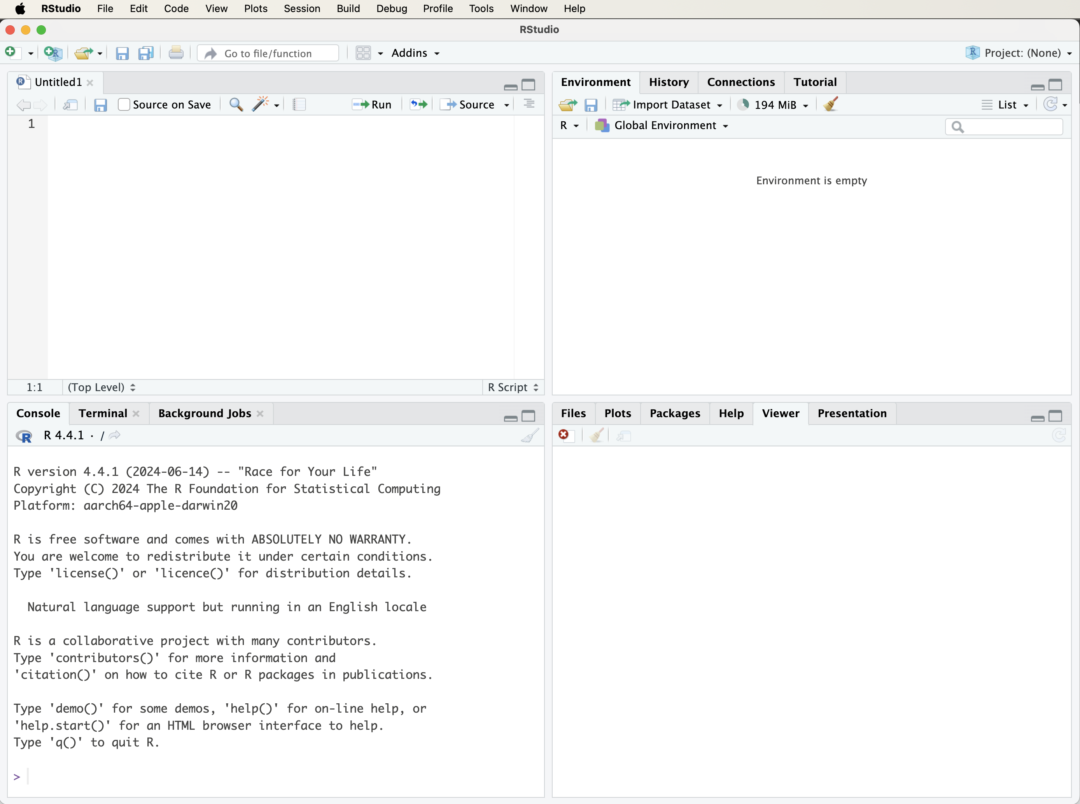Switch to the History tab
The width and height of the screenshot is (1080, 804).
[669, 82]
